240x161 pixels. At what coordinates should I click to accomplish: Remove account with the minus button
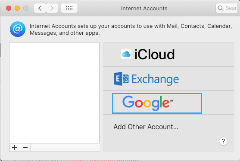(x=25, y=147)
